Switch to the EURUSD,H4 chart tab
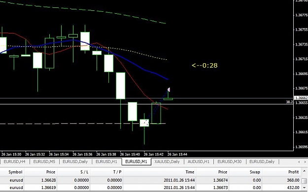Viewport: 308px width, 192px height. pyautogui.click(x=14, y=162)
